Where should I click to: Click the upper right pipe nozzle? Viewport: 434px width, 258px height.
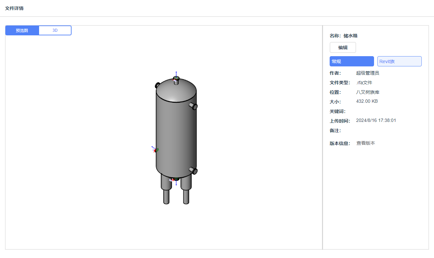pos(193,106)
